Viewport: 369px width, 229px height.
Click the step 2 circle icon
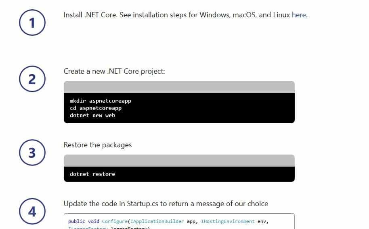[x=32, y=79]
